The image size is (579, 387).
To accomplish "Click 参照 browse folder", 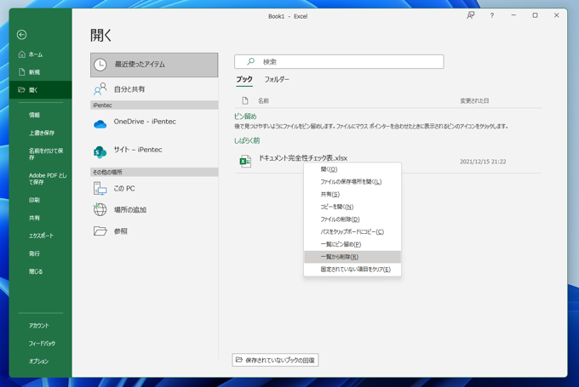I will tap(154, 231).
